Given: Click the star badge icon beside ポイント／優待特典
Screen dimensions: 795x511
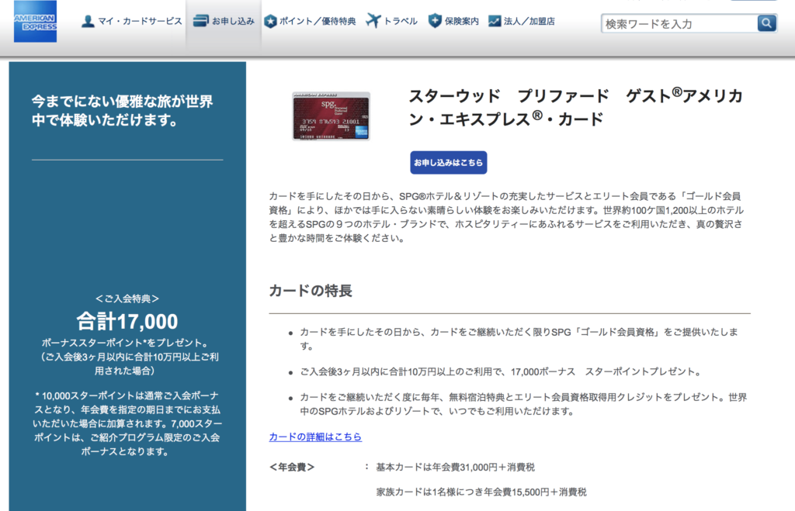Looking at the screenshot, I should pyautogui.click(x=271, y=21).
